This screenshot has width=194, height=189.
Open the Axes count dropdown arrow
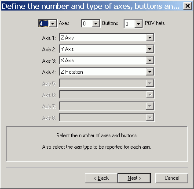[x=52, y=23]
